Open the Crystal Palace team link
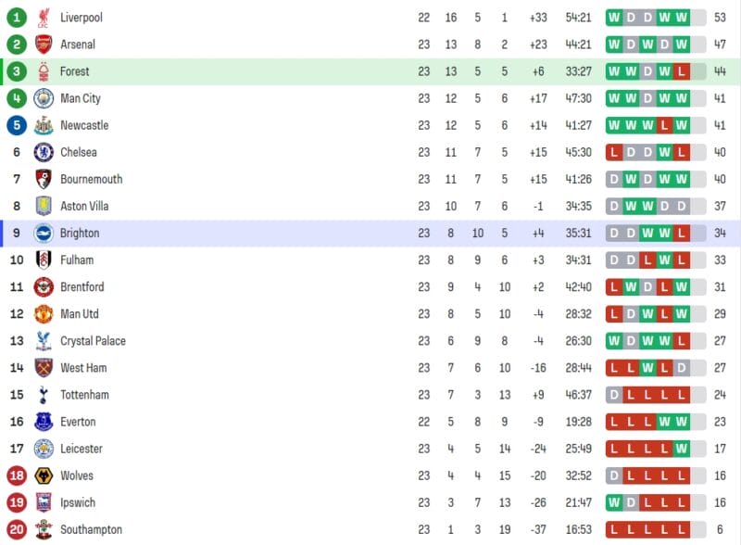Screen dimensions: 741x545 (x=93, y=341)
